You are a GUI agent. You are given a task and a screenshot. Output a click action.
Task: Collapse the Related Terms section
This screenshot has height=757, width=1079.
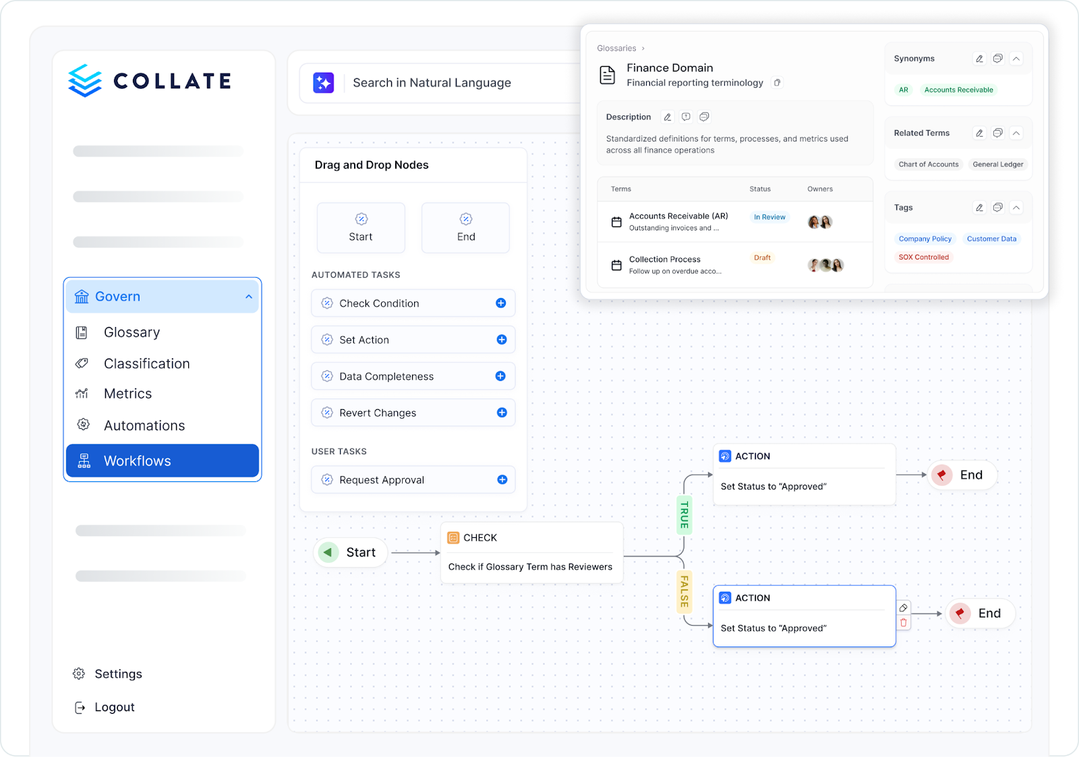(x=1016, y=133)
